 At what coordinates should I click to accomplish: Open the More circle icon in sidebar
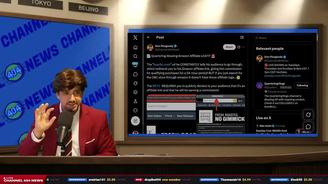coord(135,110)
